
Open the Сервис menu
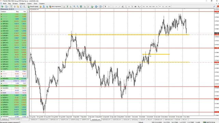[x=29, y=3]
